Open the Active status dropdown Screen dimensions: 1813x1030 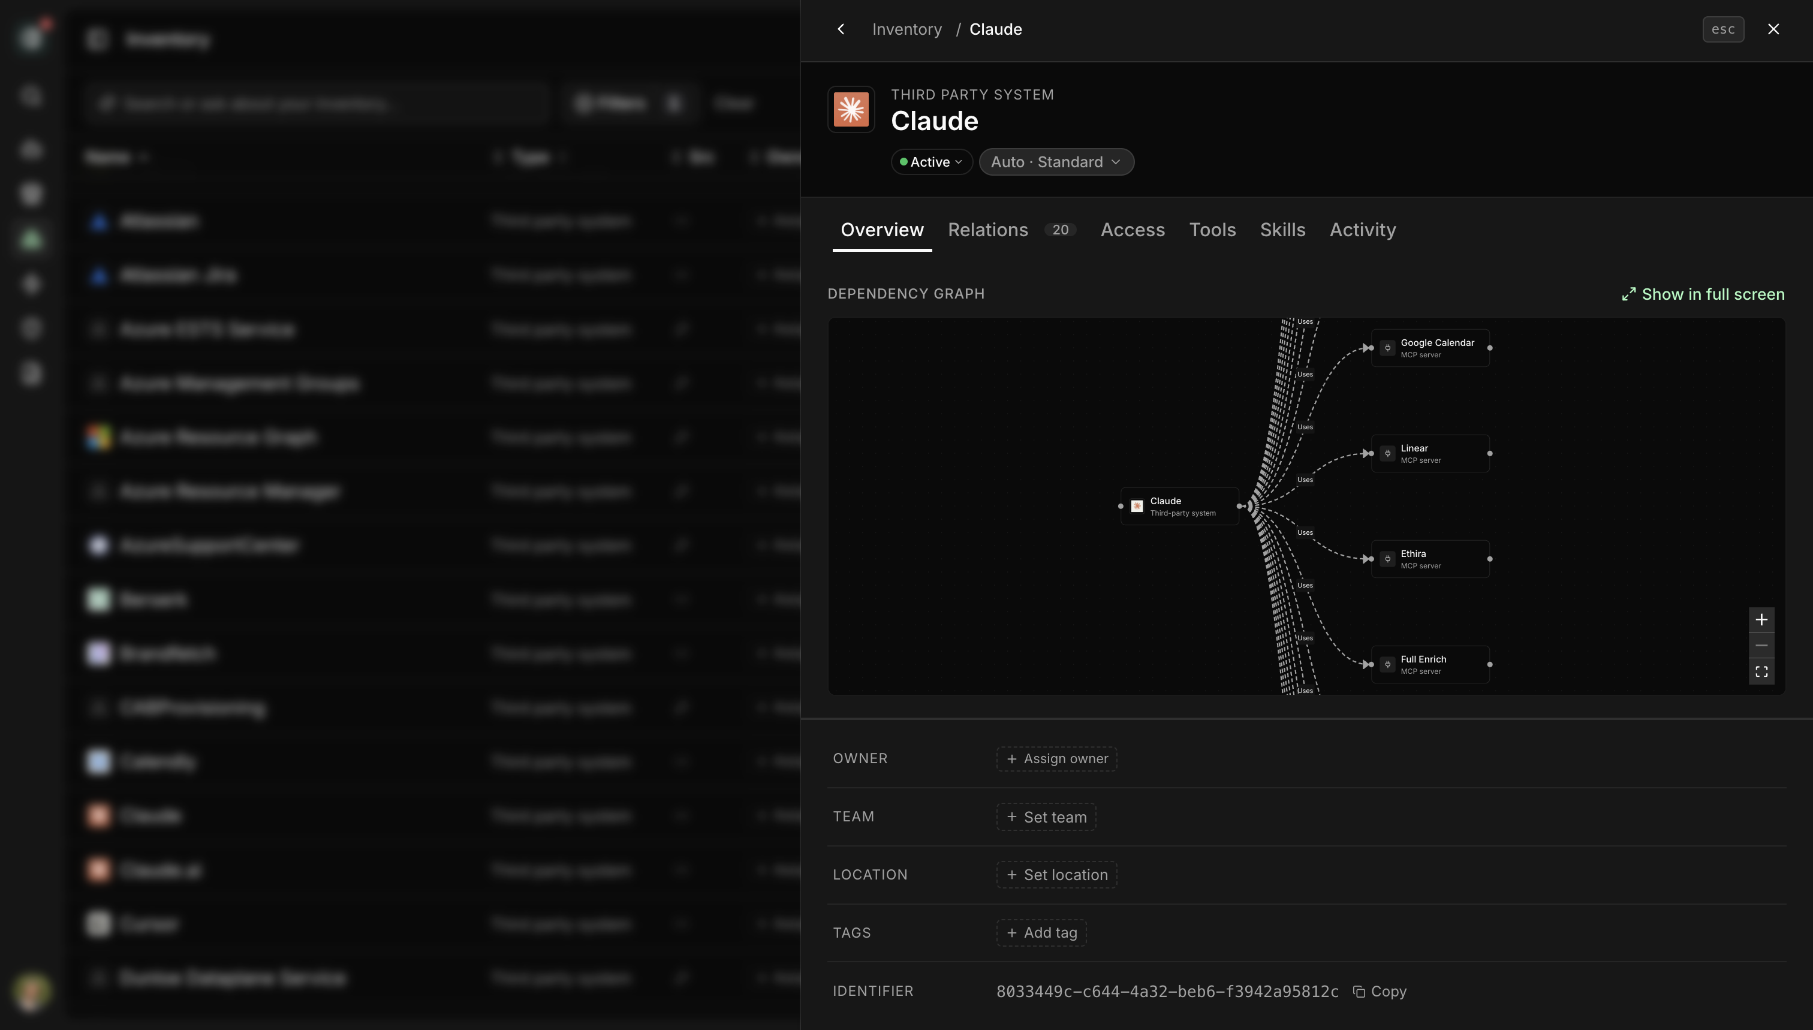(x=932, y=162)
